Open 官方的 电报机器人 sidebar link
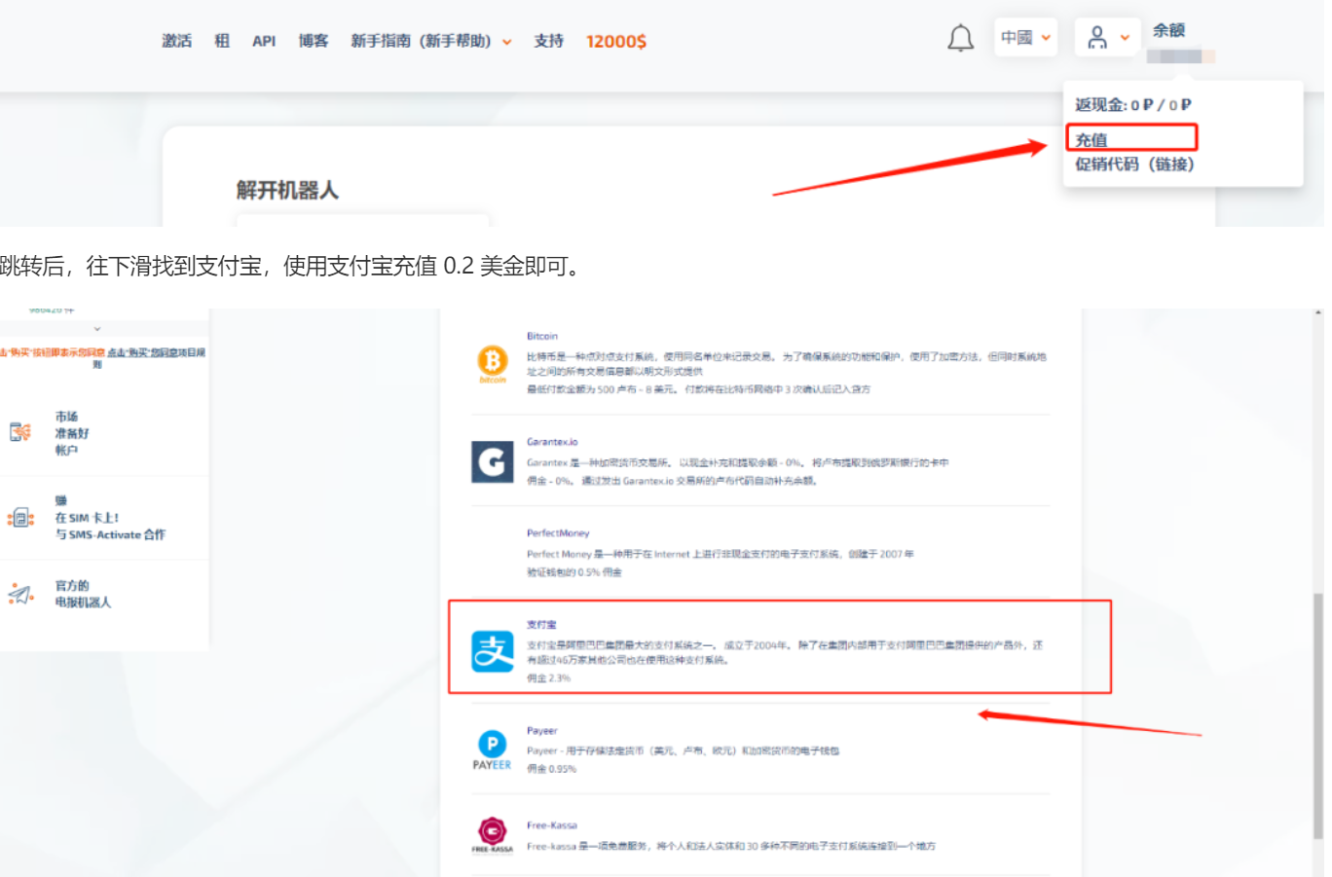 tap(83, 594)
